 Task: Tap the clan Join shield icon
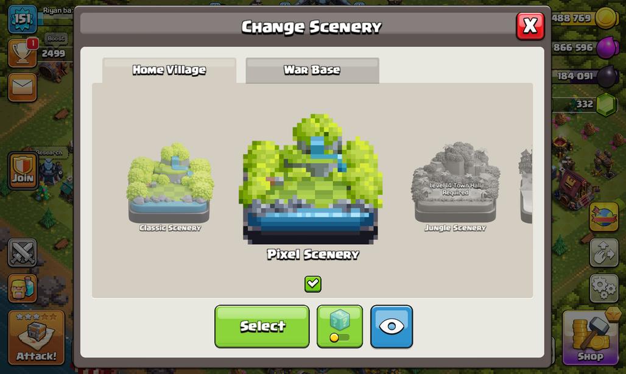pos(23,171)
